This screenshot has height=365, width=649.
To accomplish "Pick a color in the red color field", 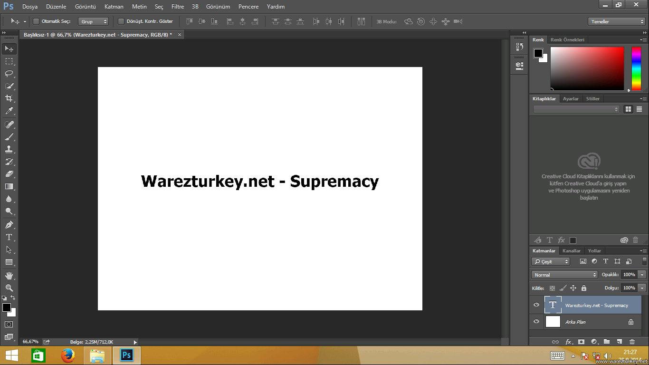I will tap(587, 68).
